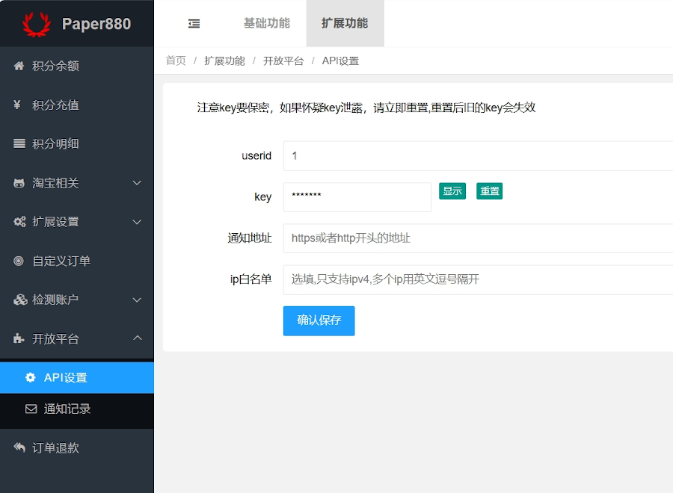Screen dimensions: 673x493
Task: Click the 重置 button to reset key
Action: tap(489, 190)
